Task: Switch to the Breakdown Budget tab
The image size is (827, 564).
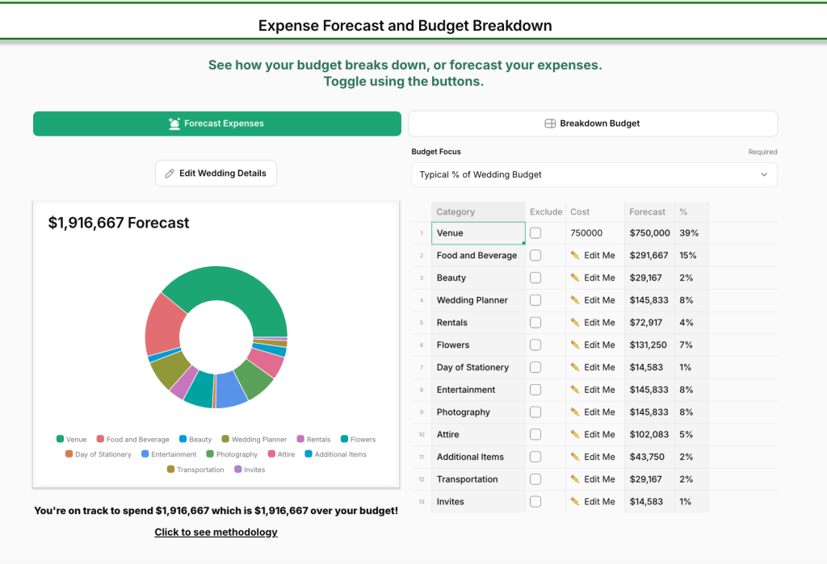Action: [593, 123]
